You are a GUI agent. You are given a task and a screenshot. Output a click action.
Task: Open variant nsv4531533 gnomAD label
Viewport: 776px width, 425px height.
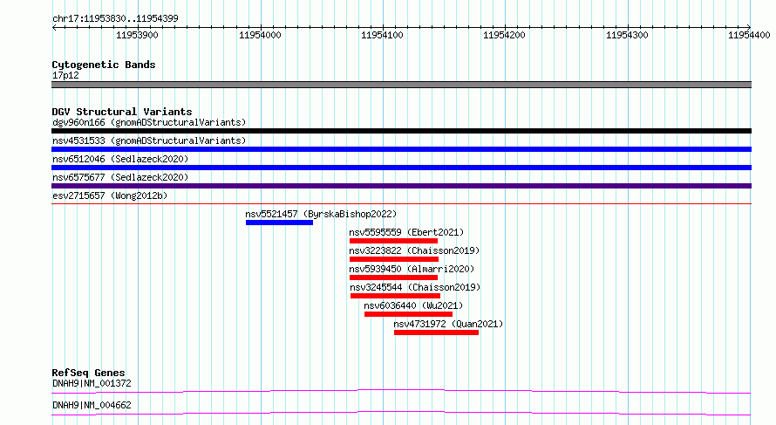click(x=149, y=141)
